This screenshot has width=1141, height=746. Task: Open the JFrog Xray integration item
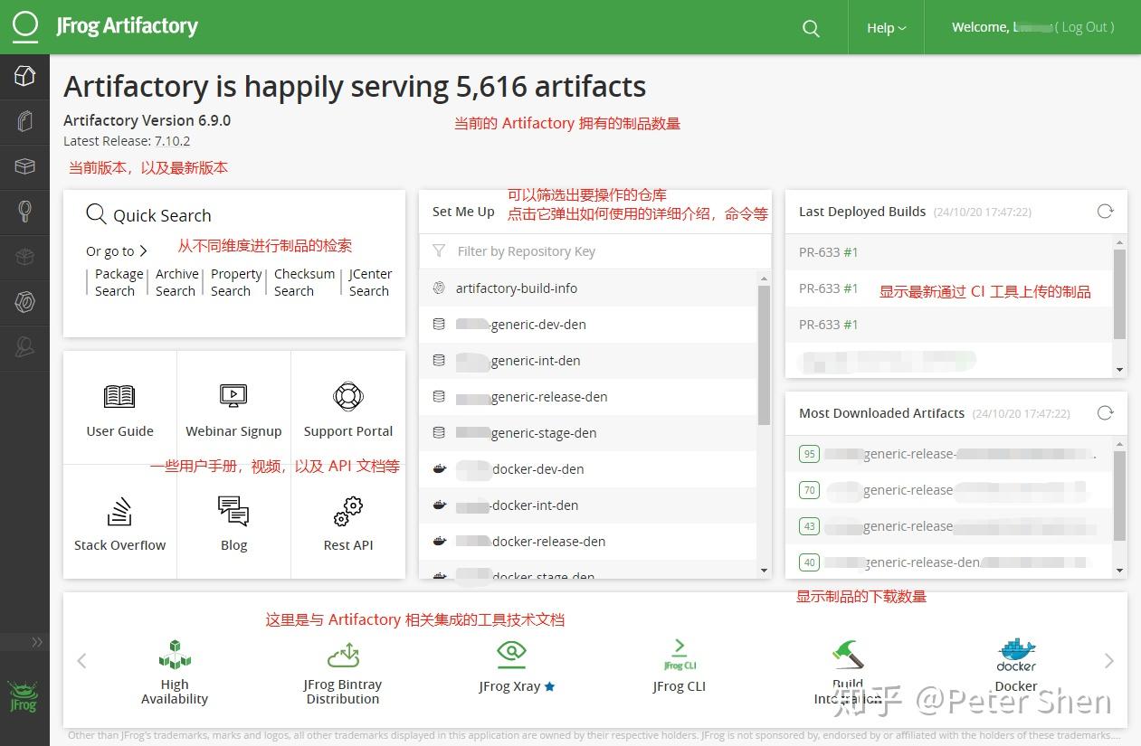510,663
